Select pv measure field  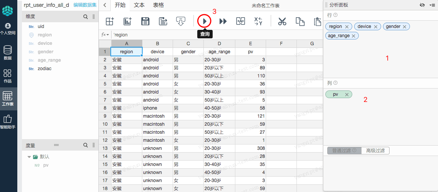point(46,165)
